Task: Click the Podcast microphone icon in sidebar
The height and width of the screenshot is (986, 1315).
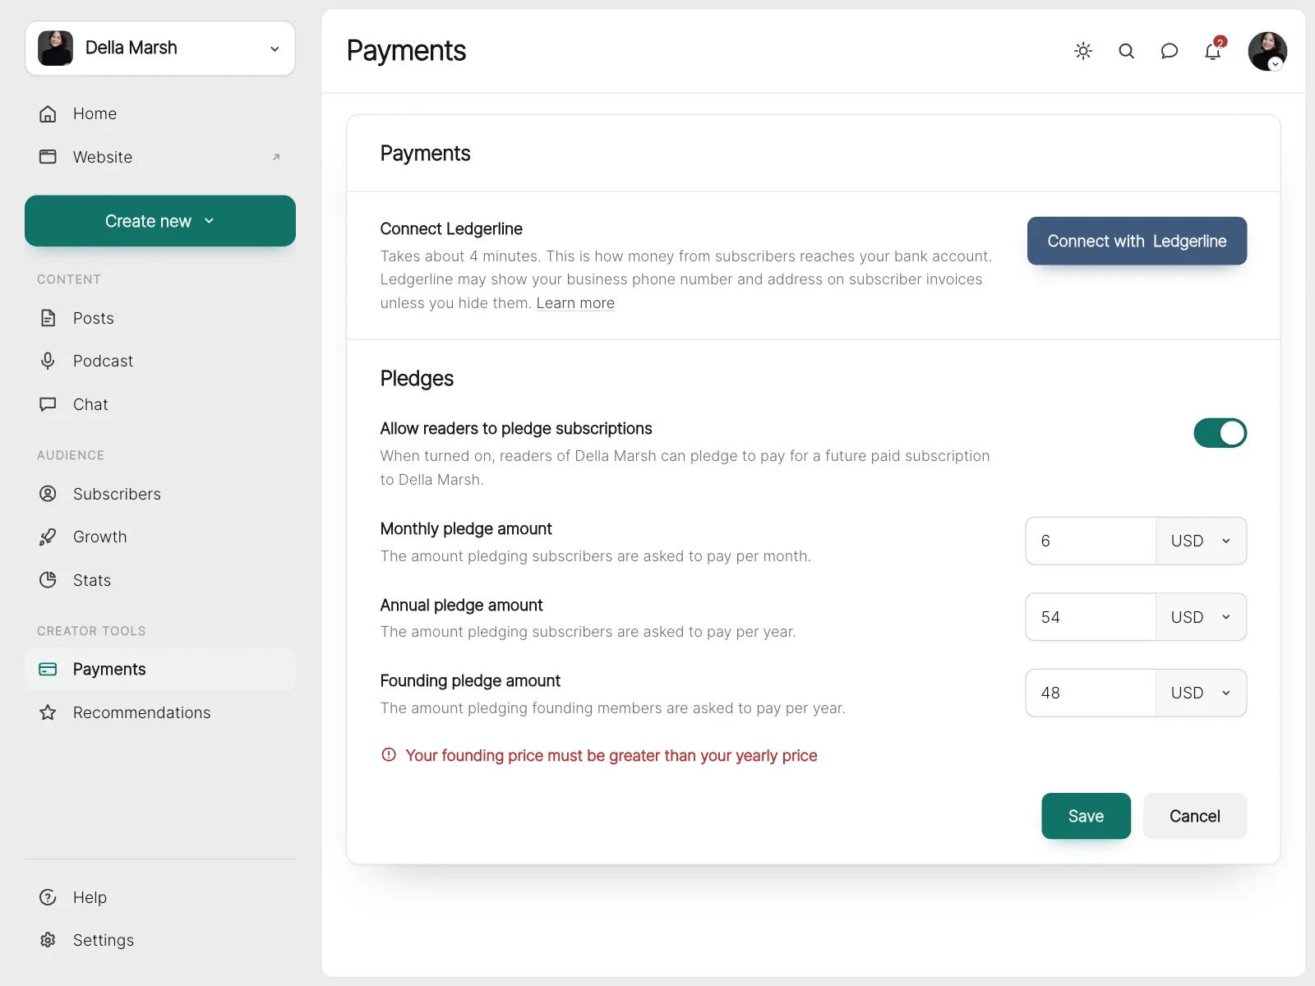Action: pos(48,361)
